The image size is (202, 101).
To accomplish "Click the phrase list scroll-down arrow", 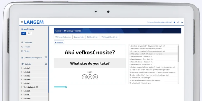I will tap(178, 83).
